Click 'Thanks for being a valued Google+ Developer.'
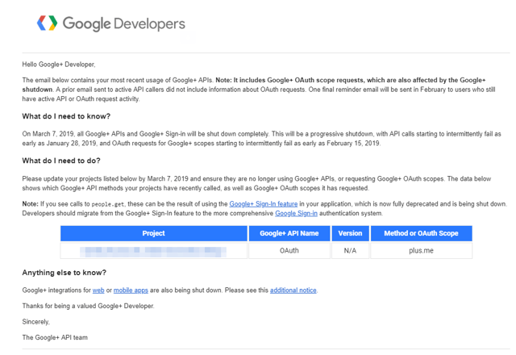Image resolution: width=516 pixels, height=355 pixels. pyautogui.click(x=88, y=306)
